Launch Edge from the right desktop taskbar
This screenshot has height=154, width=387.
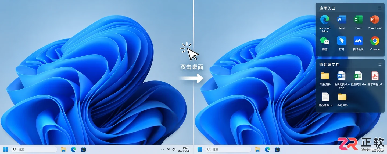click(x=267, y=149)
